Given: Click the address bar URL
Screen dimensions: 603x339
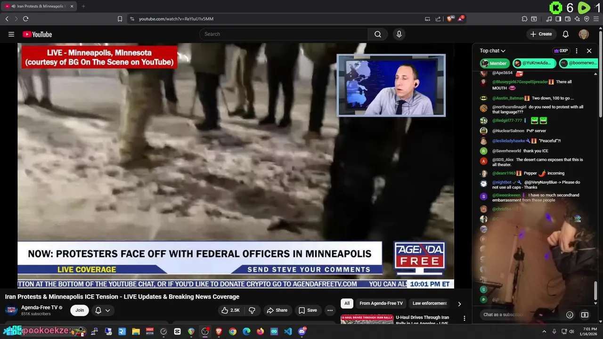Looking at the screenshot, I should [x=176, y=19].
